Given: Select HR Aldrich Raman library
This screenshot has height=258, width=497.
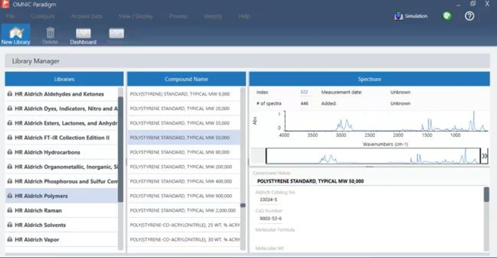Looking at the screenshot, I should 61,210.
